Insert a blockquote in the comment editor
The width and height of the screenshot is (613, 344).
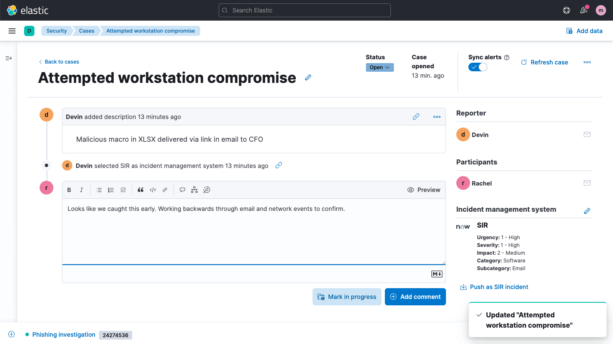click(x=140, y=189)
